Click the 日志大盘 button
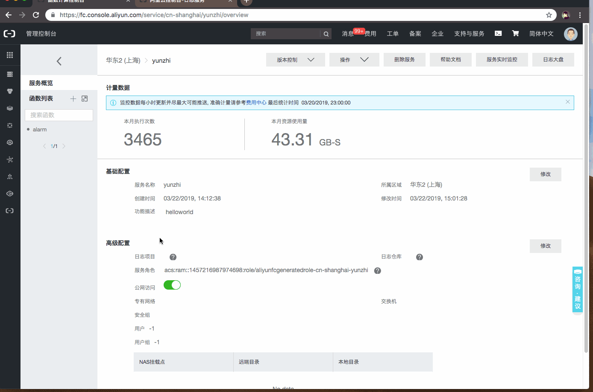Image resolution: width=593 pixels, height=392 pixels. (x=553, y=60)
